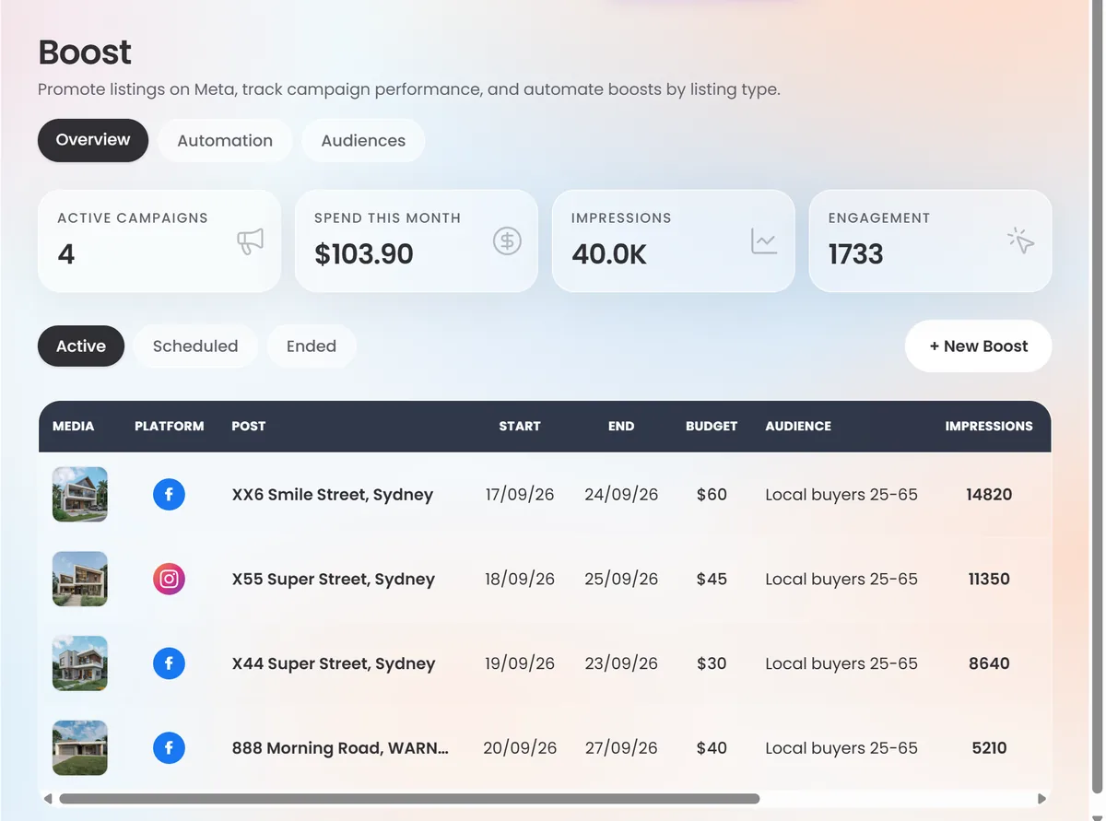Click impressions value 8640
The image size is (1106, 821).
989,663
